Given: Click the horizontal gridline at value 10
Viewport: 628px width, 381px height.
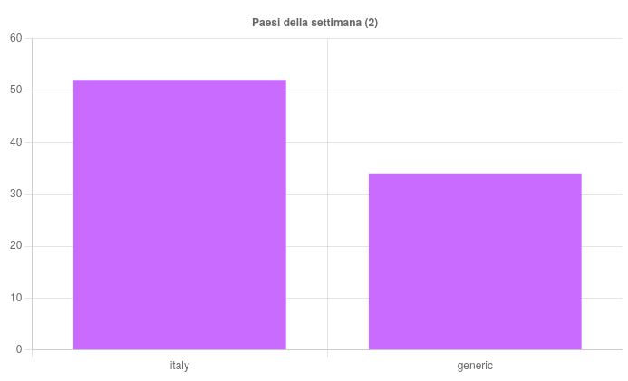Looking at the screenshot, I should 327,298.
